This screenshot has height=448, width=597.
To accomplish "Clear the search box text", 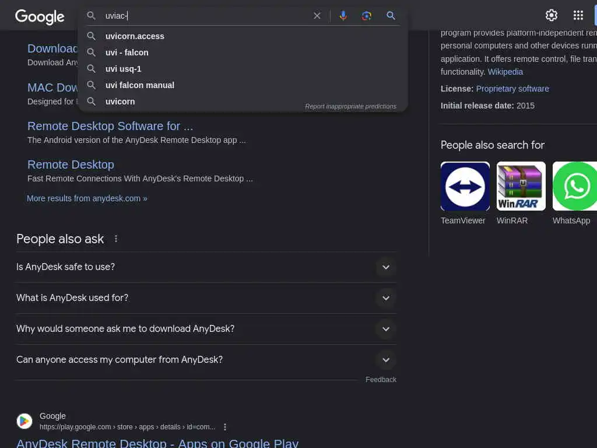I will coord(317,16).
